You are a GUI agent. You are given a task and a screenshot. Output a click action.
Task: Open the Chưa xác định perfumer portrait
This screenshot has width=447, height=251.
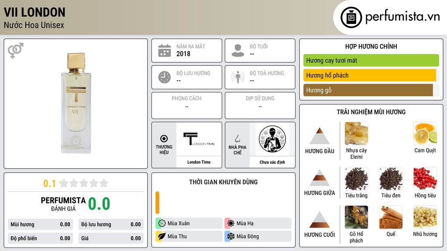(272, 139)
